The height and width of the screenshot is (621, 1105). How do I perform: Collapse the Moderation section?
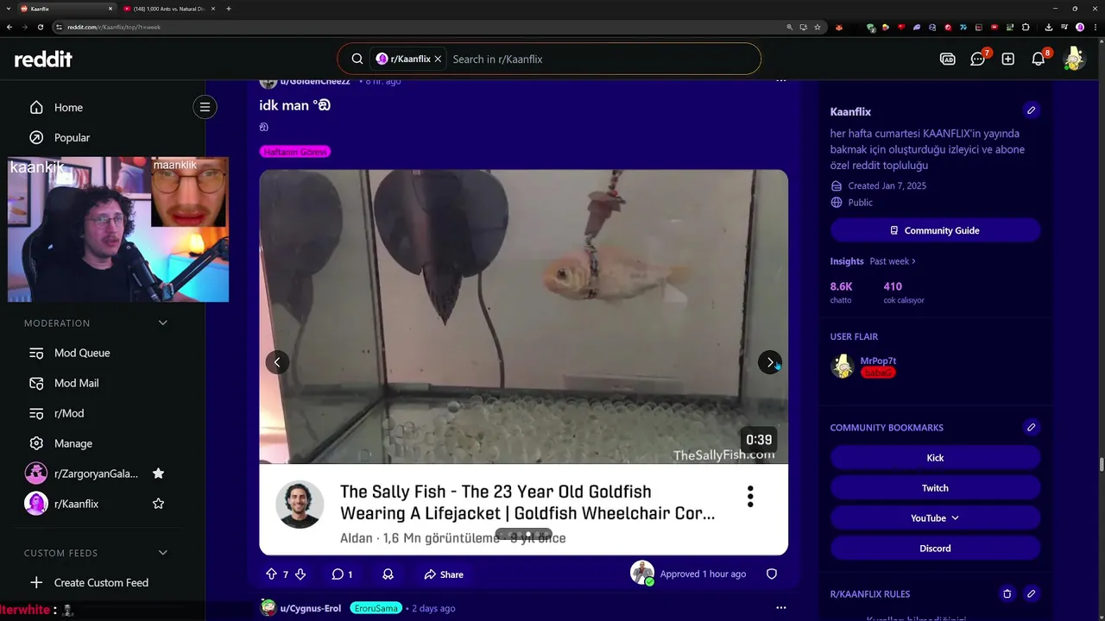click(x=162, y=323)
